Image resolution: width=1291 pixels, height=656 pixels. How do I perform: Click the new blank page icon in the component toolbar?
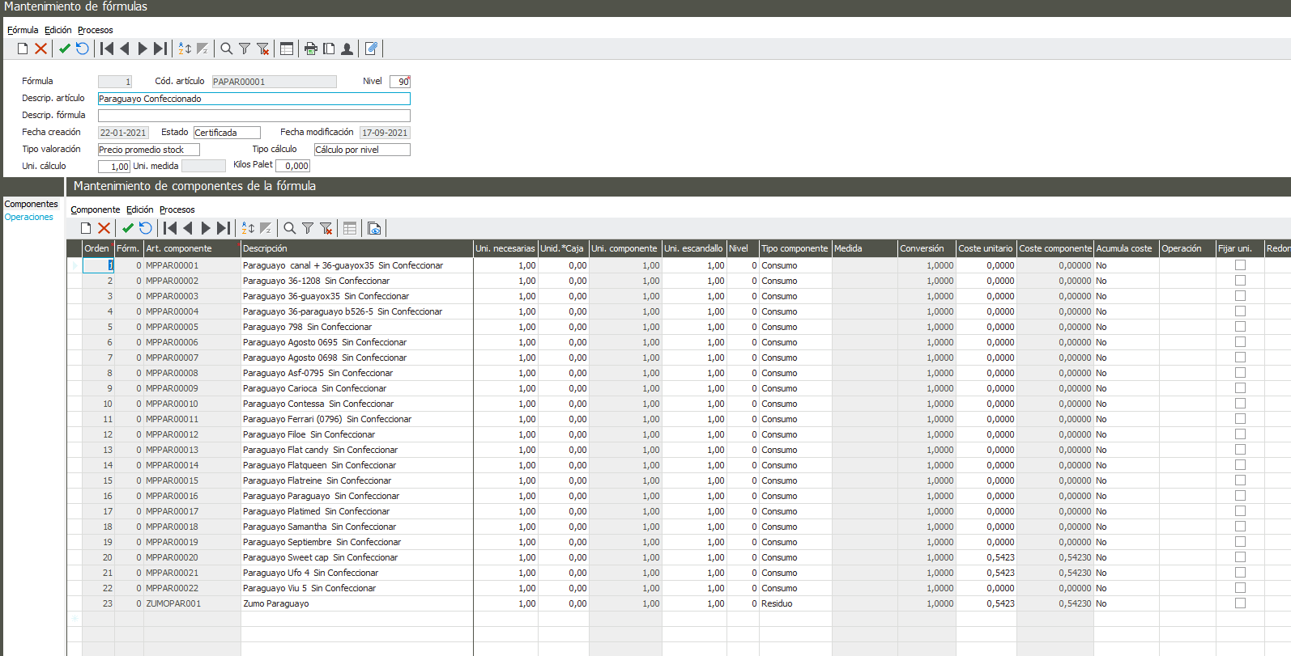(86, 228)
